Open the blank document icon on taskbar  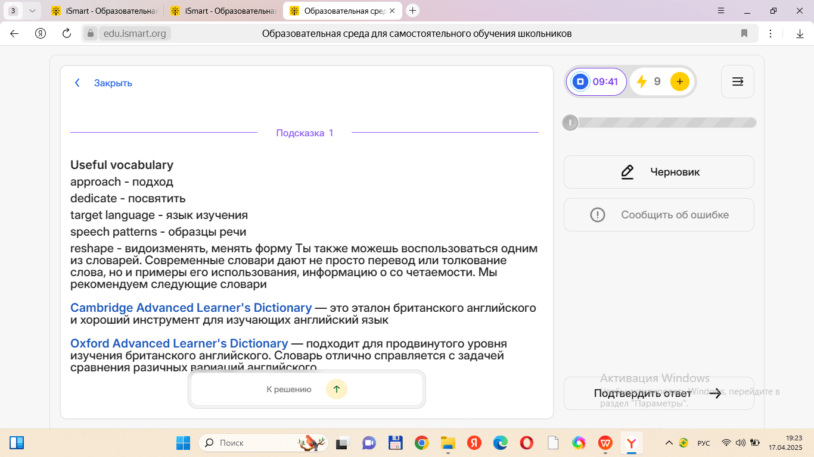point(552,443)
